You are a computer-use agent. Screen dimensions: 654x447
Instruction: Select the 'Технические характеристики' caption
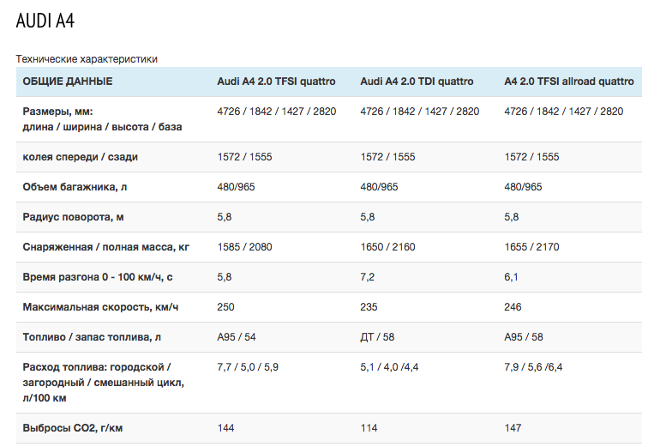point(87,59)
